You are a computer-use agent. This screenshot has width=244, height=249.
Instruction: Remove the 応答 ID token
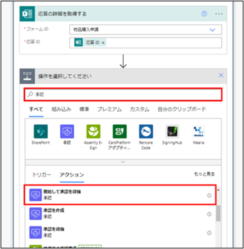103,43
